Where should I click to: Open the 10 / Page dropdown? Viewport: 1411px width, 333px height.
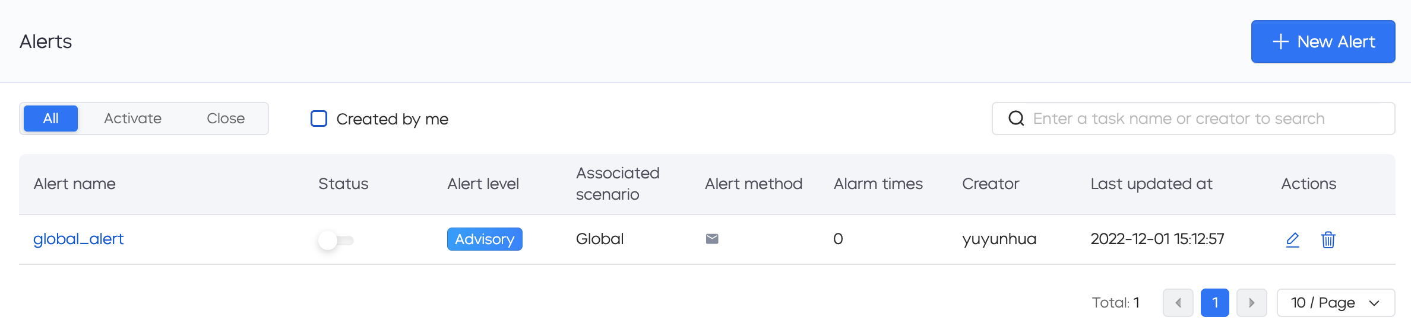(x=1336, y=303)
